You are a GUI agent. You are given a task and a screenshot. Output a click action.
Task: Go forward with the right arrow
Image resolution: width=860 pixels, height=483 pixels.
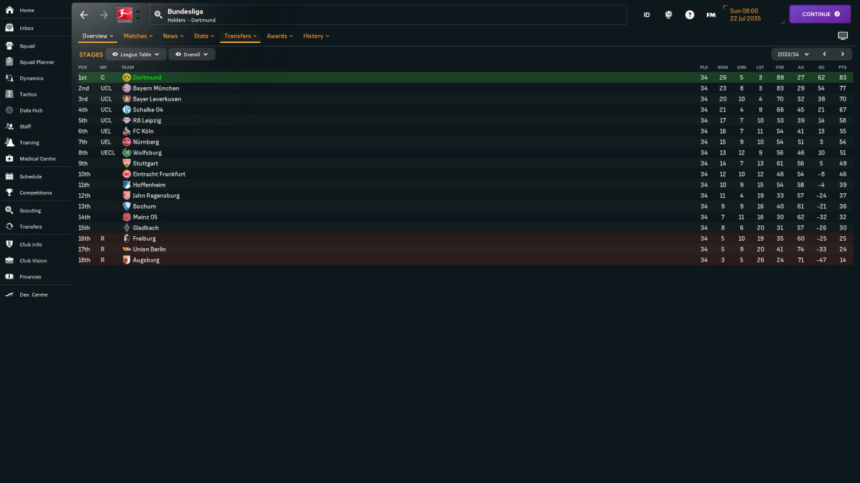click(103, 15)
